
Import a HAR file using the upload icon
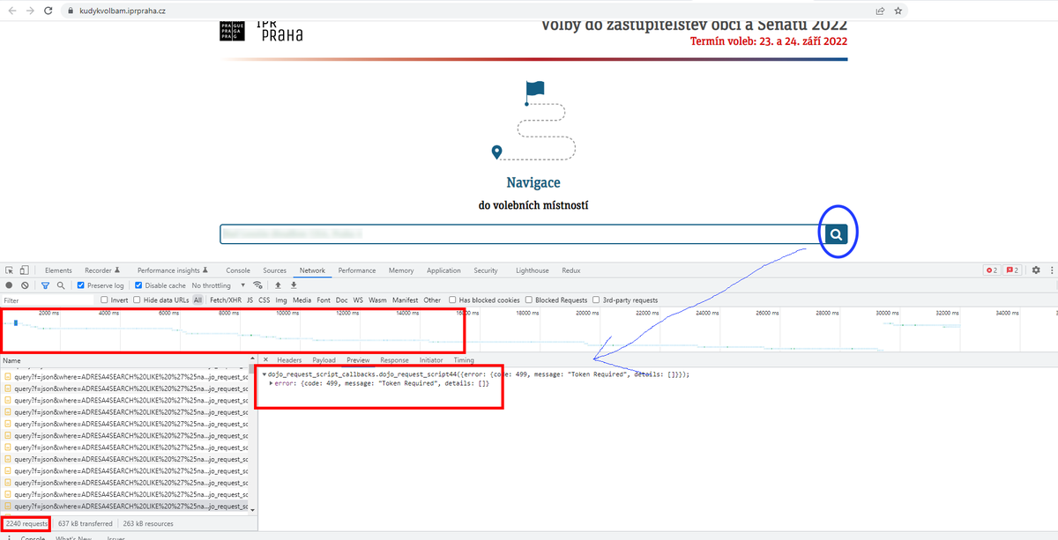277,285
